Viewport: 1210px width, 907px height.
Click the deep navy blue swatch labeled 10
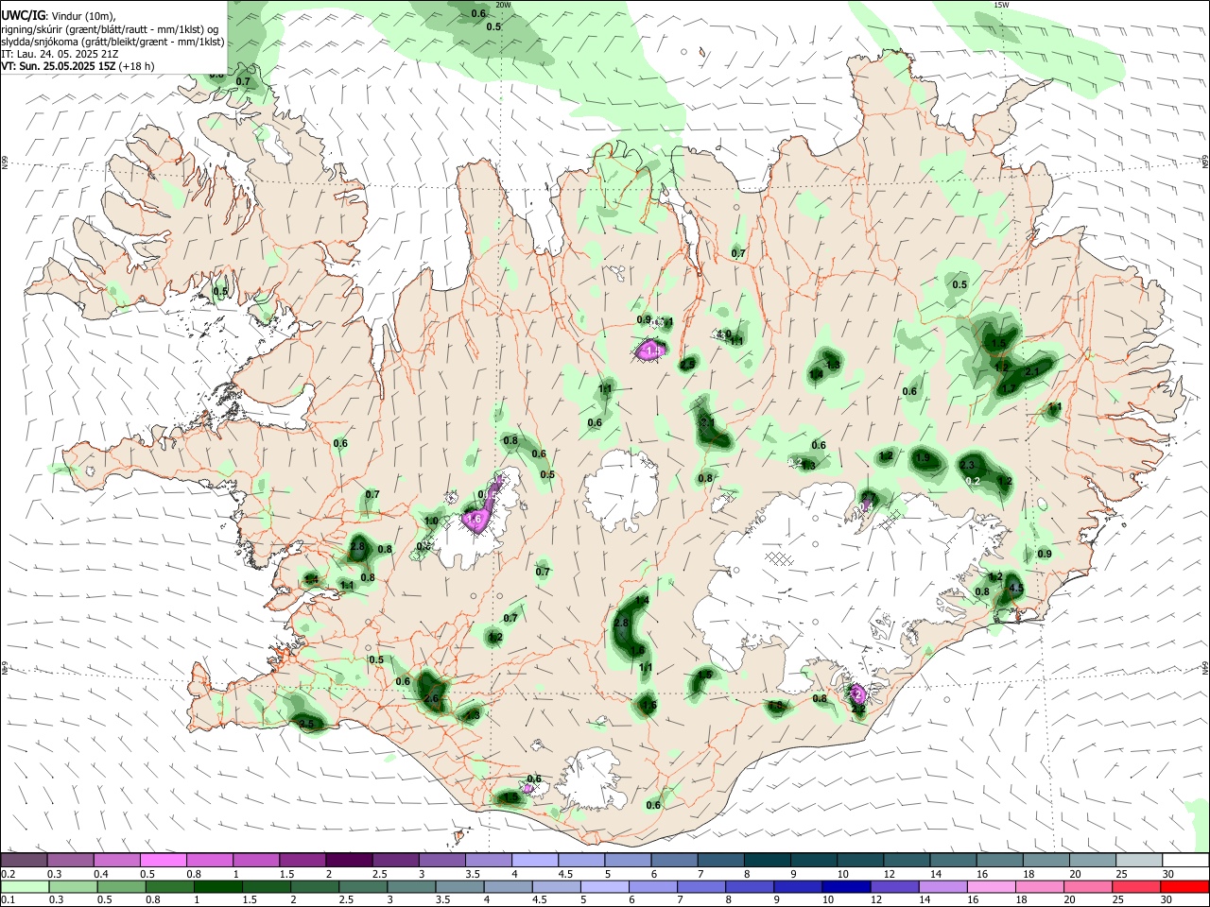coord(845,886)
